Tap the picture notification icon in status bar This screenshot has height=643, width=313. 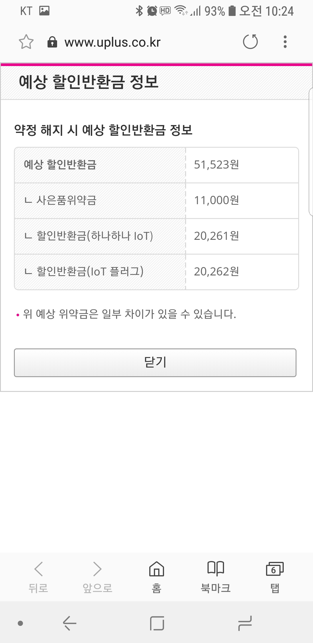point(44,11)
